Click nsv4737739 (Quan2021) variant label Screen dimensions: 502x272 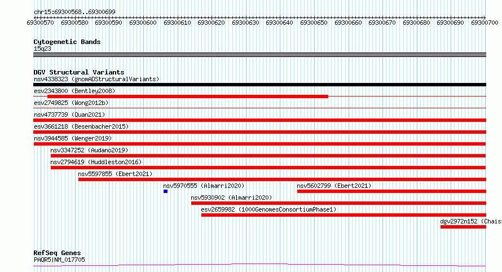(69, 115)
